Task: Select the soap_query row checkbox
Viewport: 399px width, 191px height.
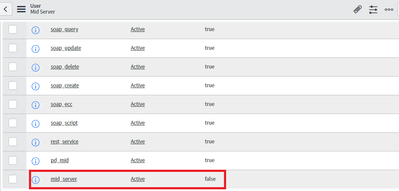Action: coord(13,29)
